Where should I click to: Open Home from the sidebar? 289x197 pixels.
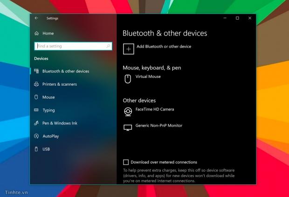(x=48, y=34)
